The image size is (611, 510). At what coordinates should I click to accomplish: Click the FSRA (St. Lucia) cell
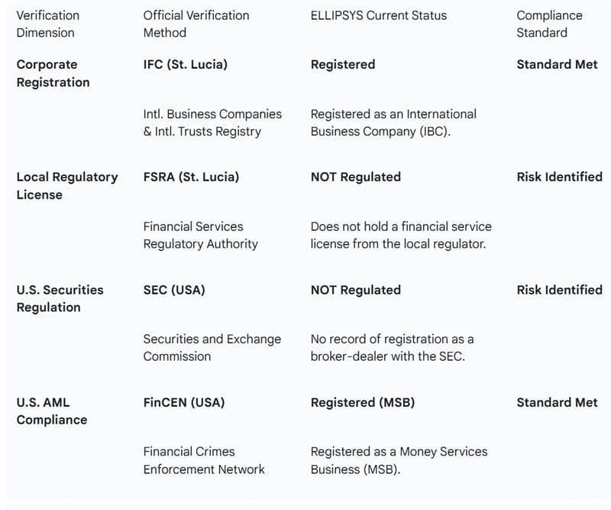click(191, 177)
